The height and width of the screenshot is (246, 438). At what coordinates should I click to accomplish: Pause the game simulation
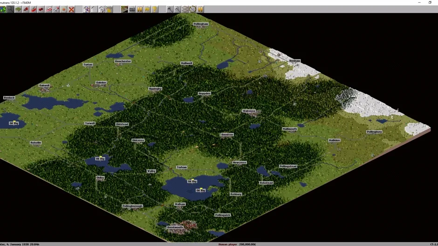tap(139, 9)
